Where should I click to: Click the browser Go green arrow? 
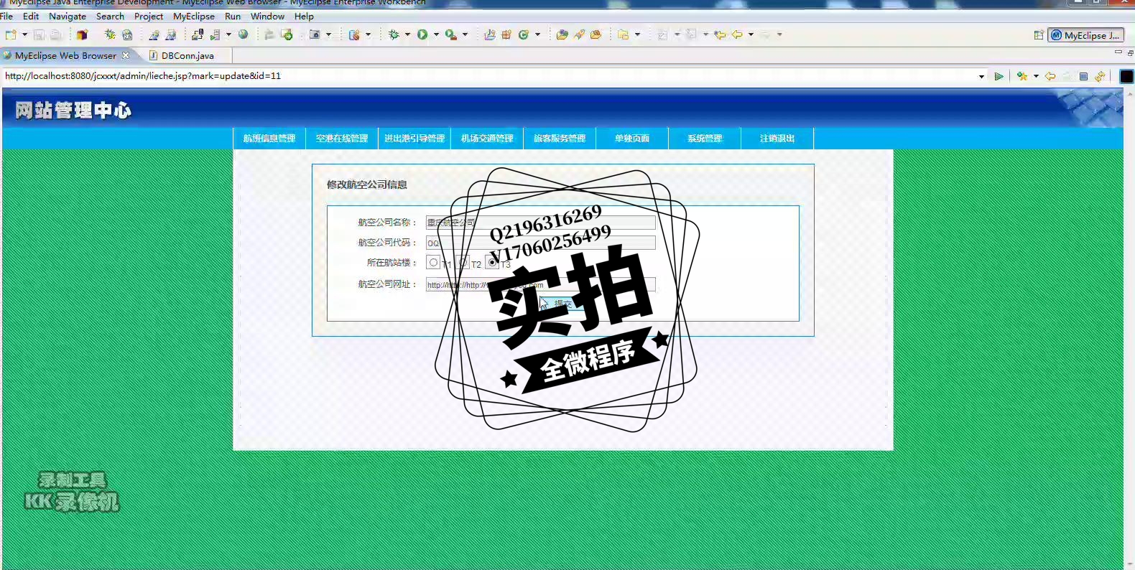[x=999, y=76]
